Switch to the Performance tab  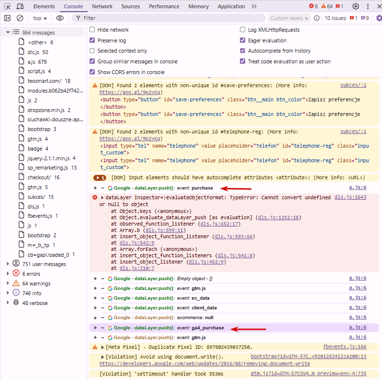(164, 6)
